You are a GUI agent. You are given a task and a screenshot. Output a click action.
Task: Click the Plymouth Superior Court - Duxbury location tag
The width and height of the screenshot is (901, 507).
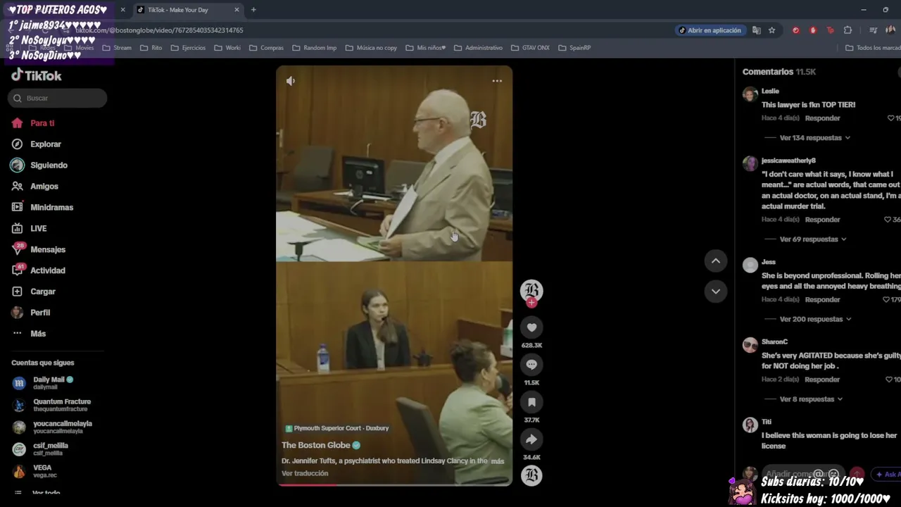tap(336, 428)
